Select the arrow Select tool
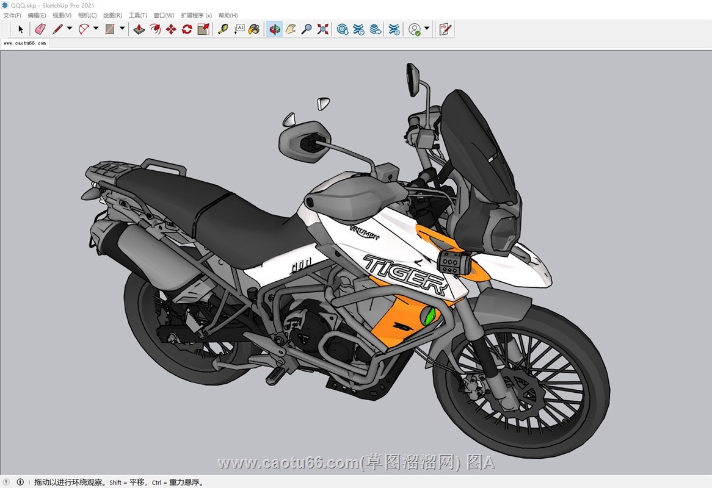 tap(20, 29)
